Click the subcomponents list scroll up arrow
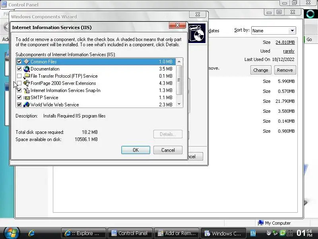The height and width of the screenshot is (239, 318). tap(179, 61)
